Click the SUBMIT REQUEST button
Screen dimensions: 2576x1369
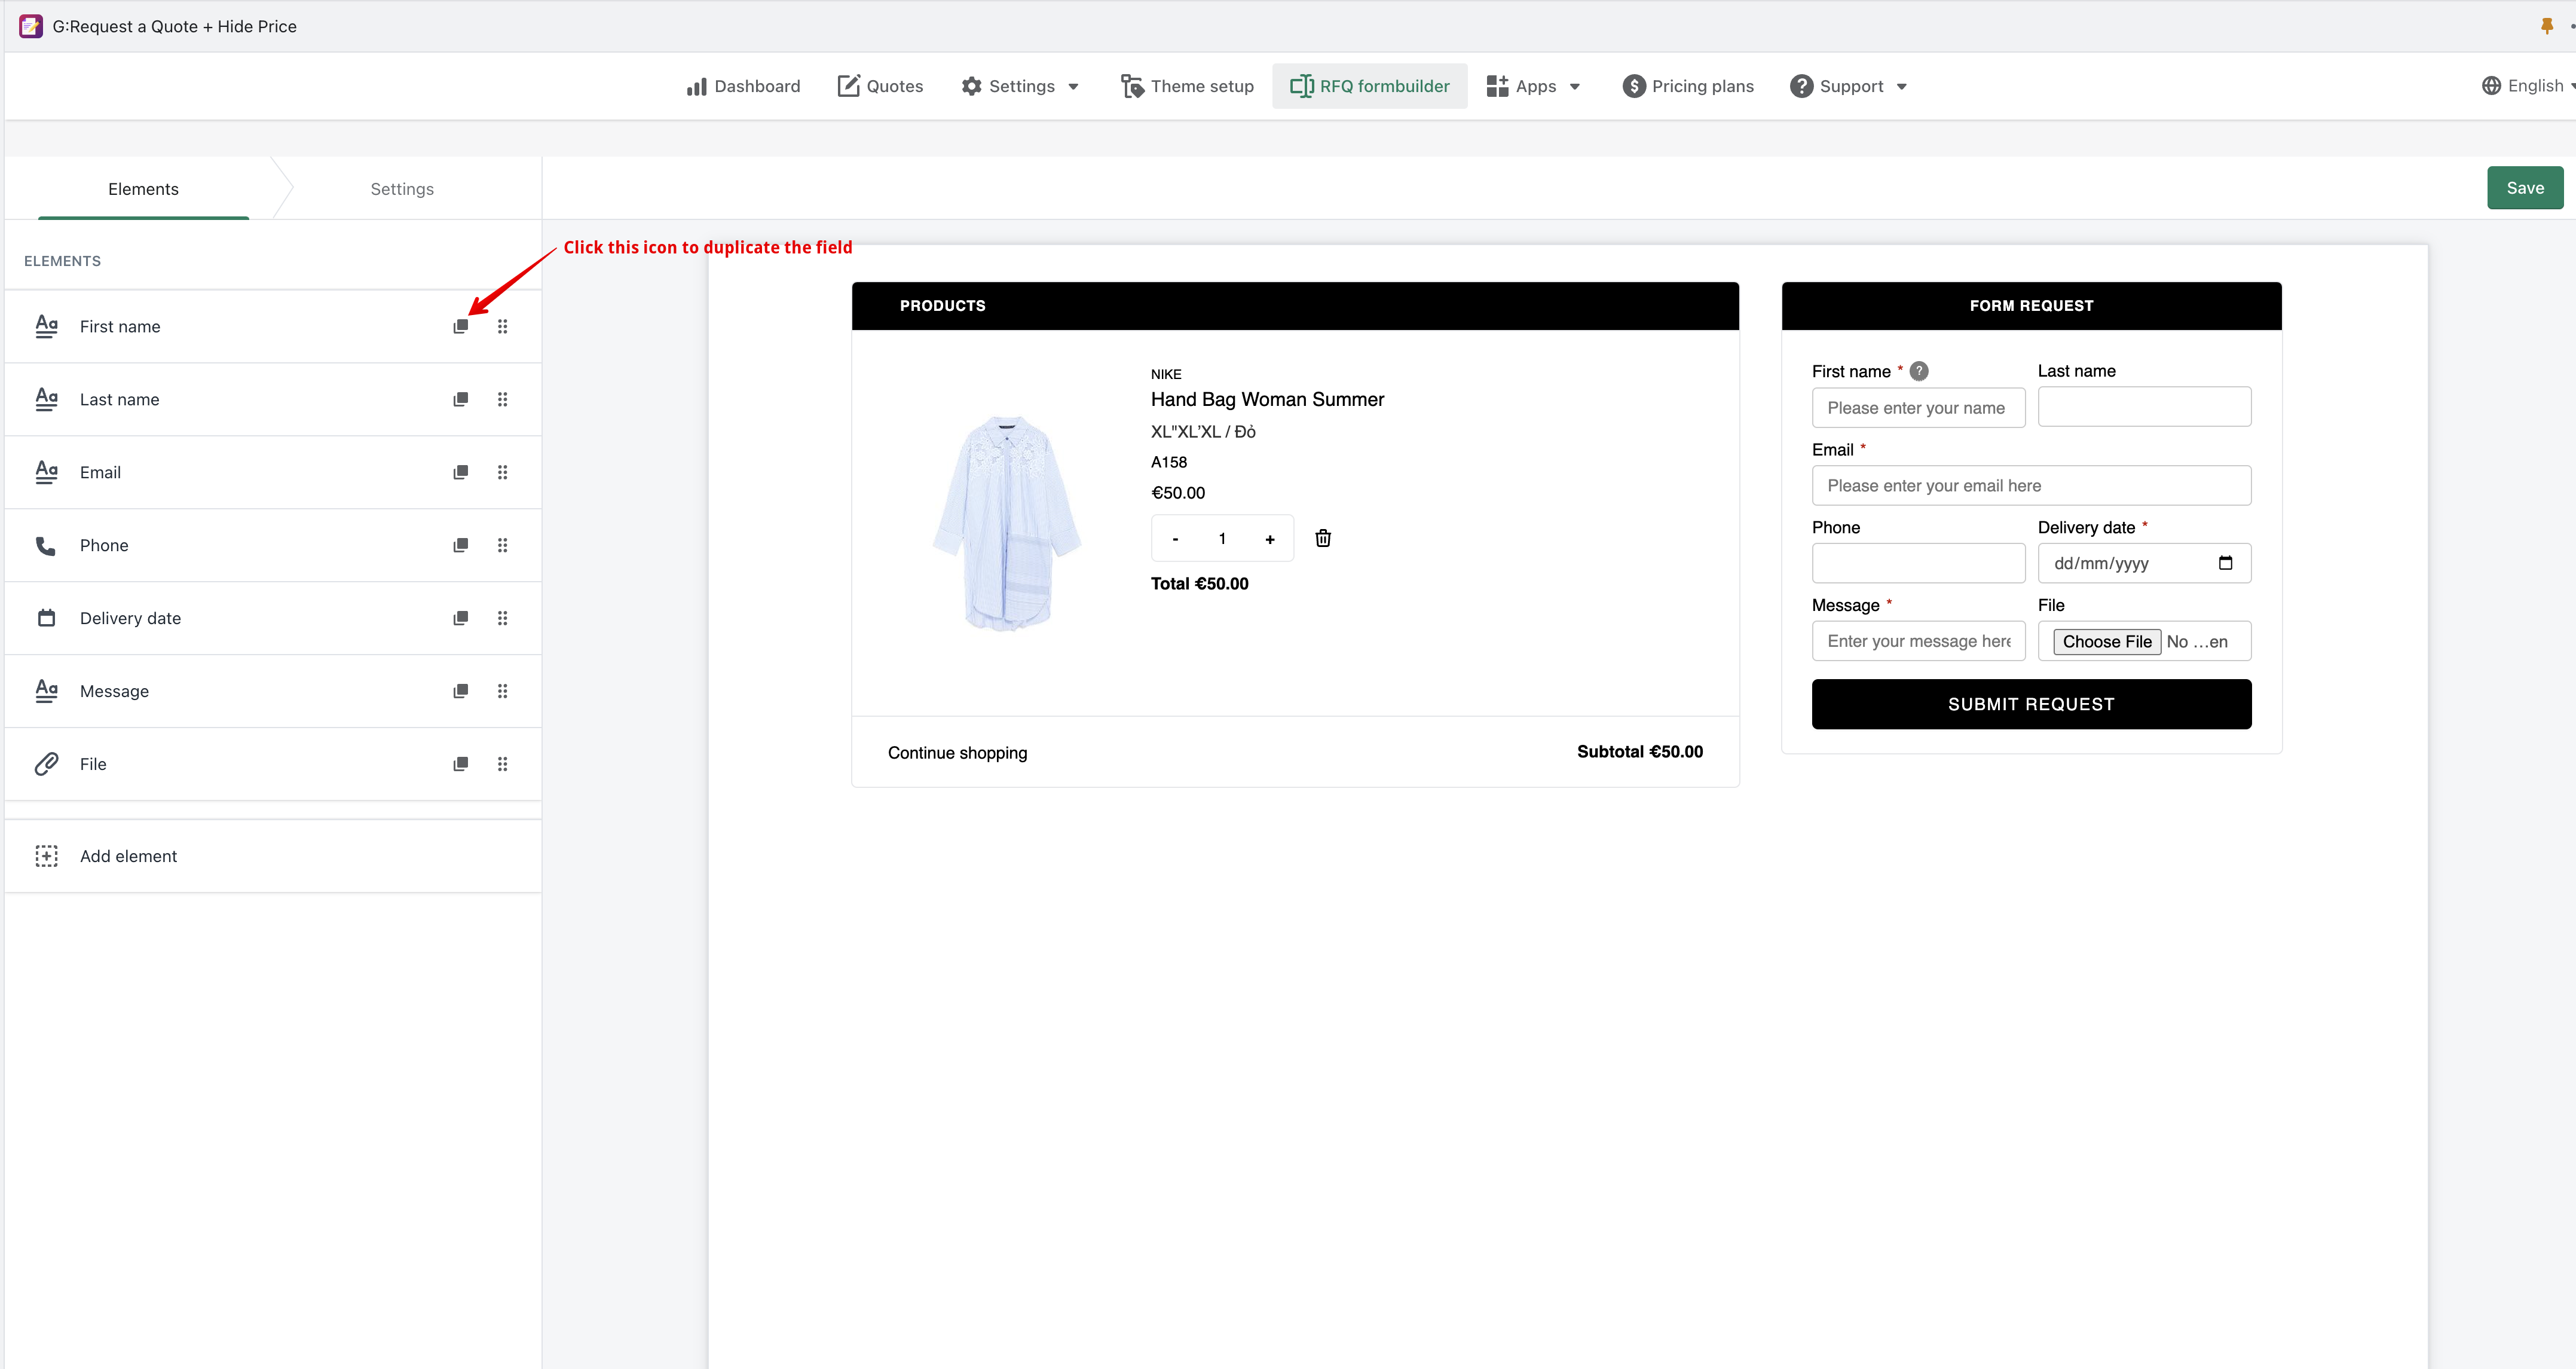pyautogui.click(x=2031, y=704)
